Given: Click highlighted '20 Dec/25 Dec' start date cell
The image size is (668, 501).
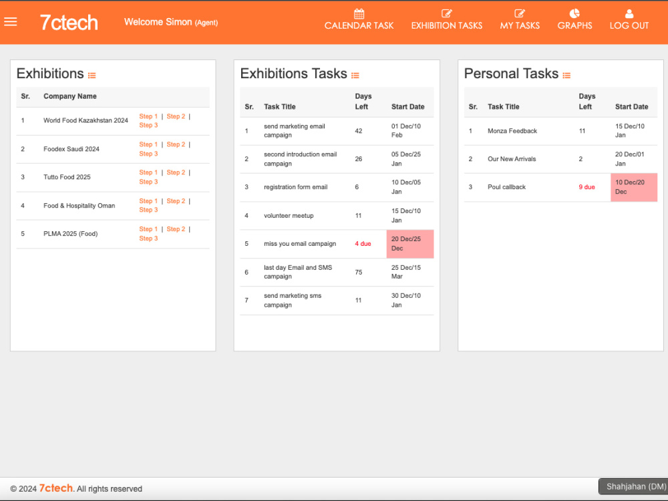Looking at the screenshot, I should pos(410,244).
